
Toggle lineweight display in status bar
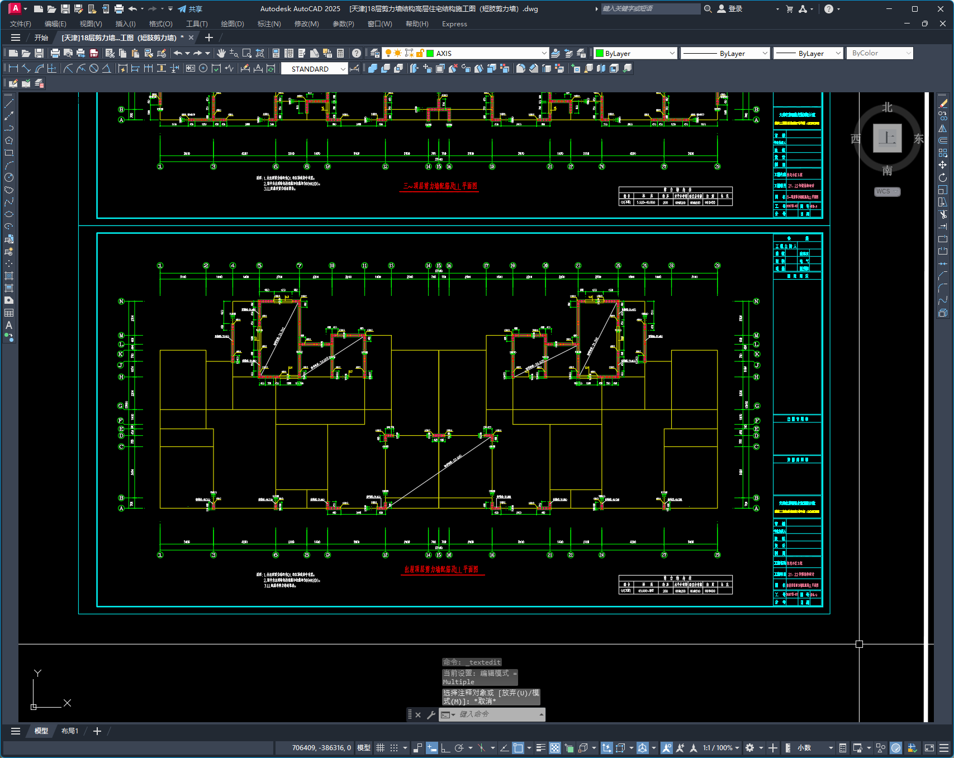[x=540, y=748]
